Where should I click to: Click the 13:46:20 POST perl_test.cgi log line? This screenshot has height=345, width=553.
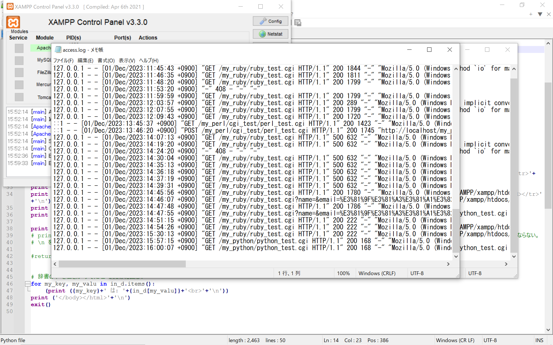[x=252, y=131]
